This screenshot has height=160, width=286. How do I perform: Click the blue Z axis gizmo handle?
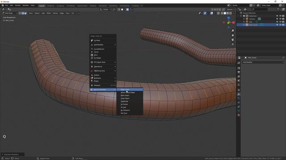pos(228,18)
